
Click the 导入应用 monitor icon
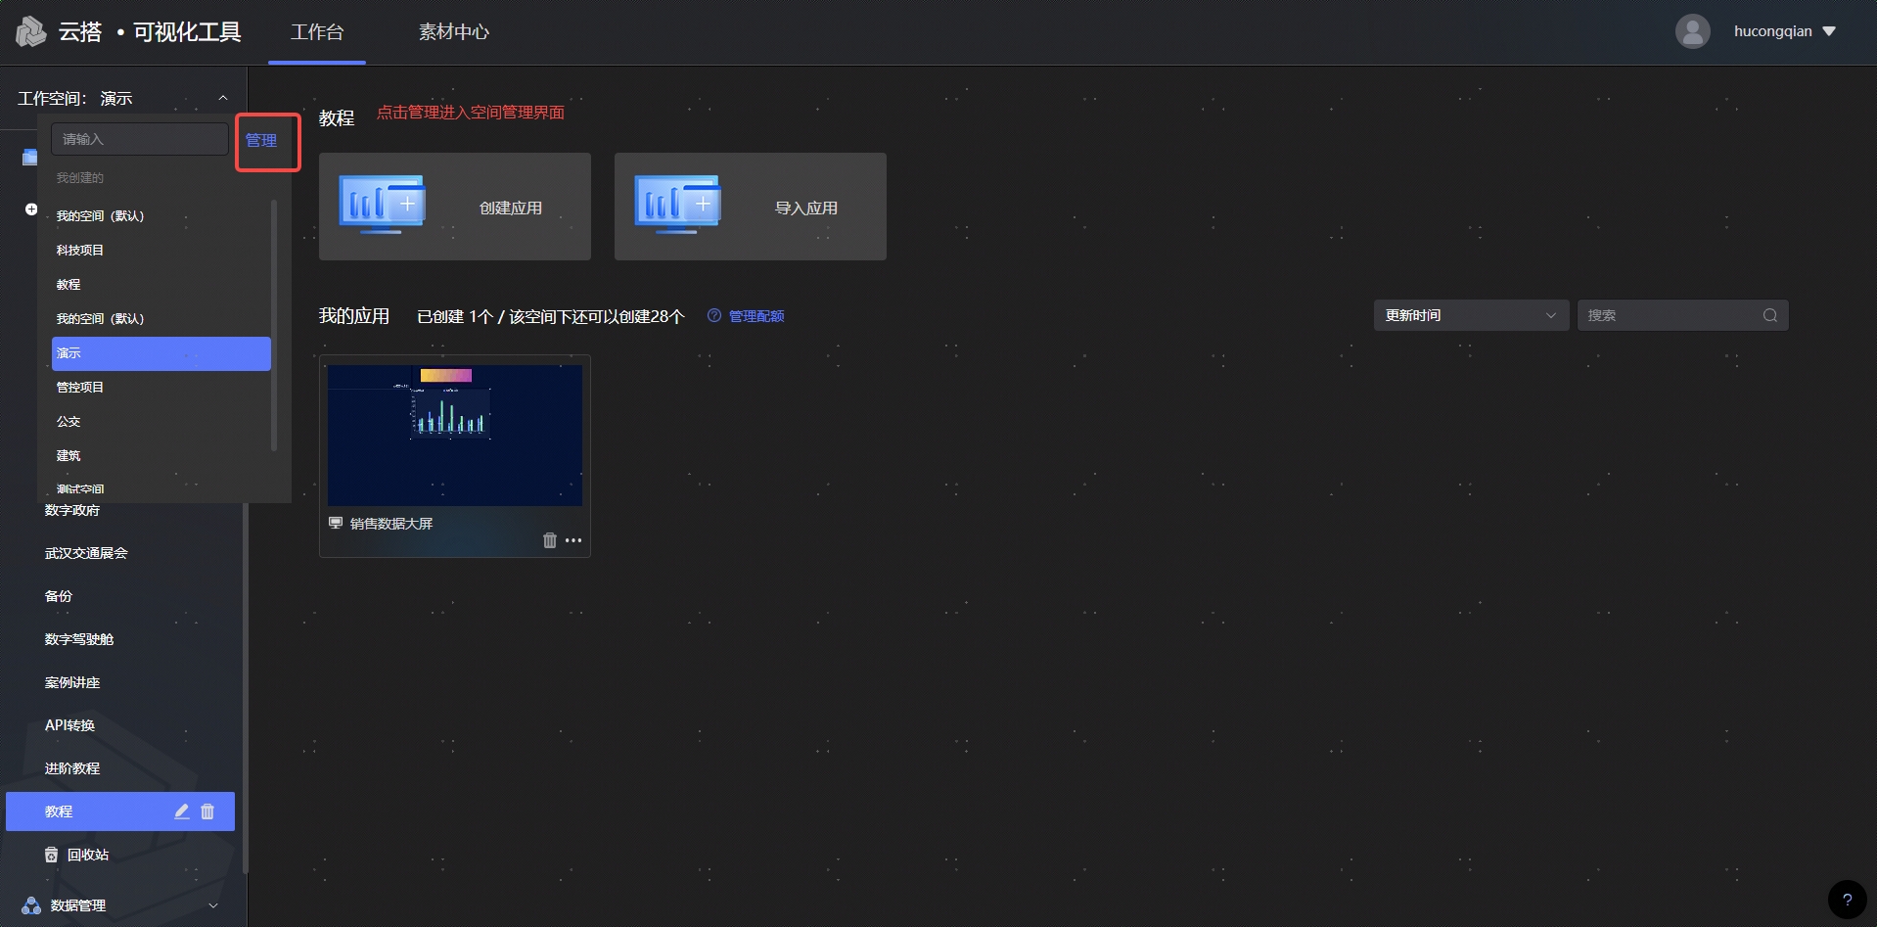tap(677, 205)
